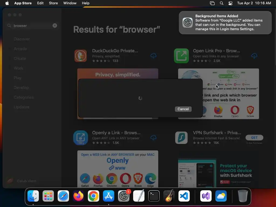The width and height of the screenshot is (276, 207).
Task: Open Visual Studio Code from the Dock
Action: tap(184, 196)
